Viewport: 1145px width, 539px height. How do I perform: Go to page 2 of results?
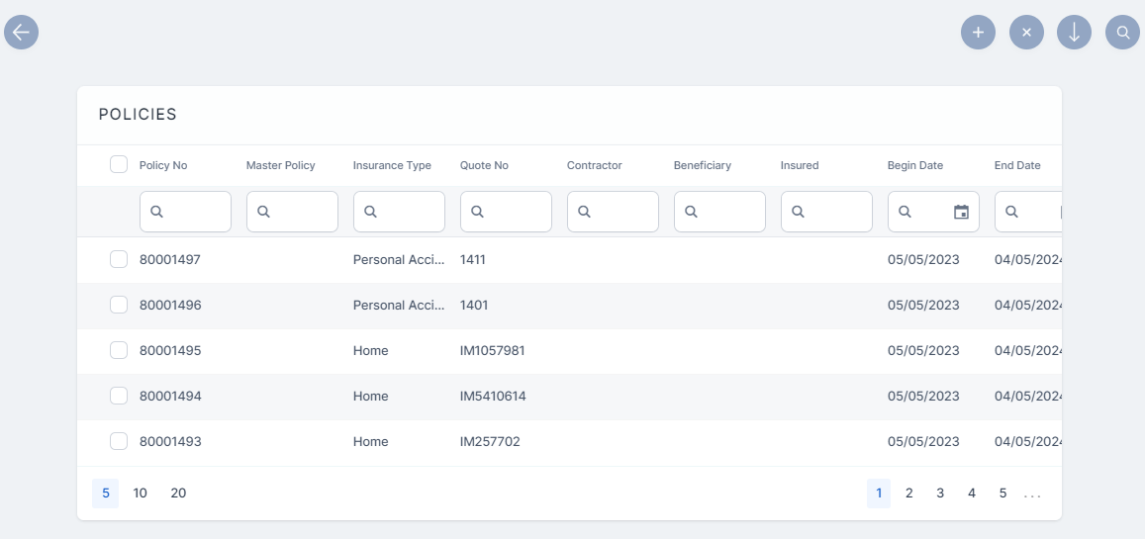point(909,493)
